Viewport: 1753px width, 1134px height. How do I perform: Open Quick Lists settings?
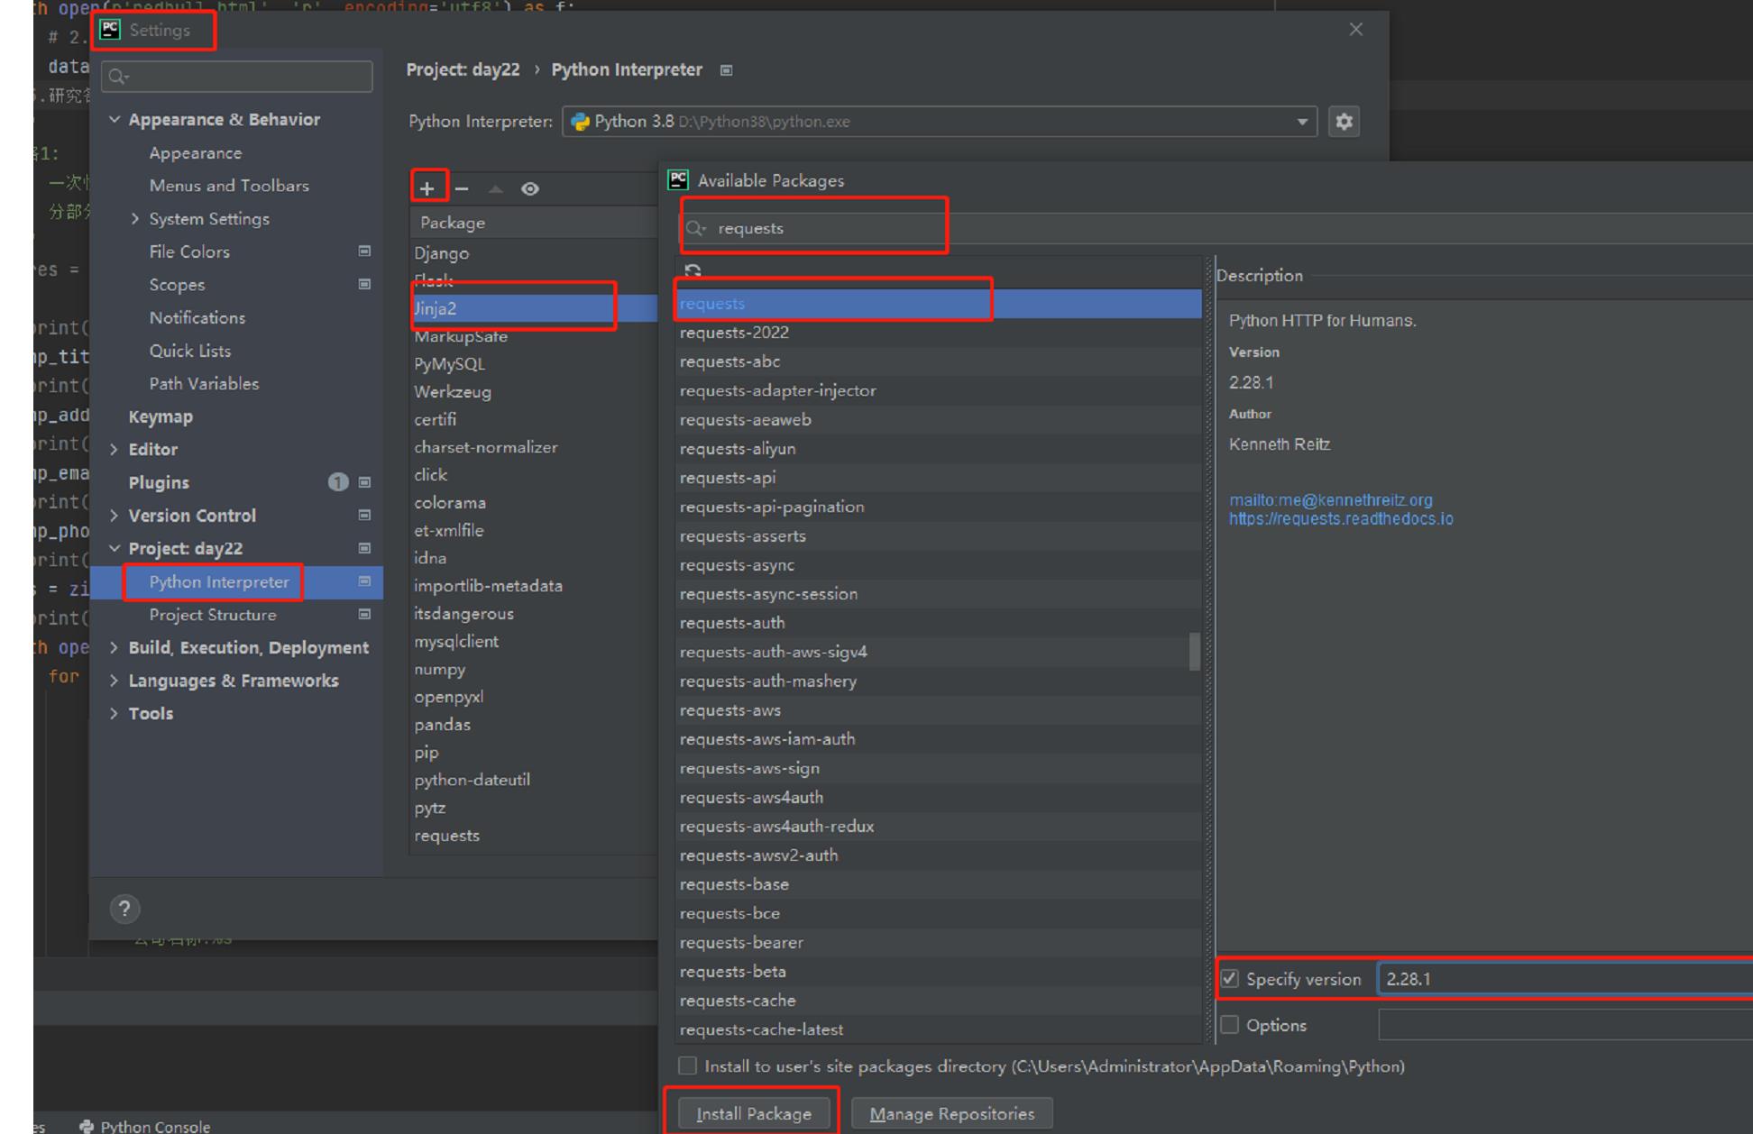[x=190, y=351]
